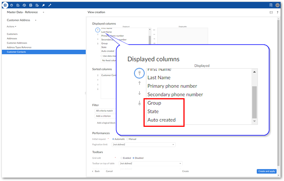
Task: Click the bottom transfer arrow beside Displayed list
Action: (x=154, y=43)
